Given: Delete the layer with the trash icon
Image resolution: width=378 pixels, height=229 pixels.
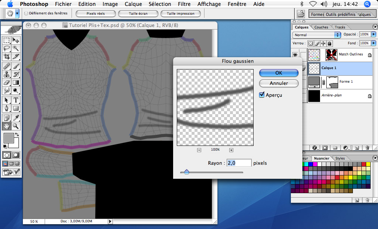Looking at the screenshot, I should 367,148.
